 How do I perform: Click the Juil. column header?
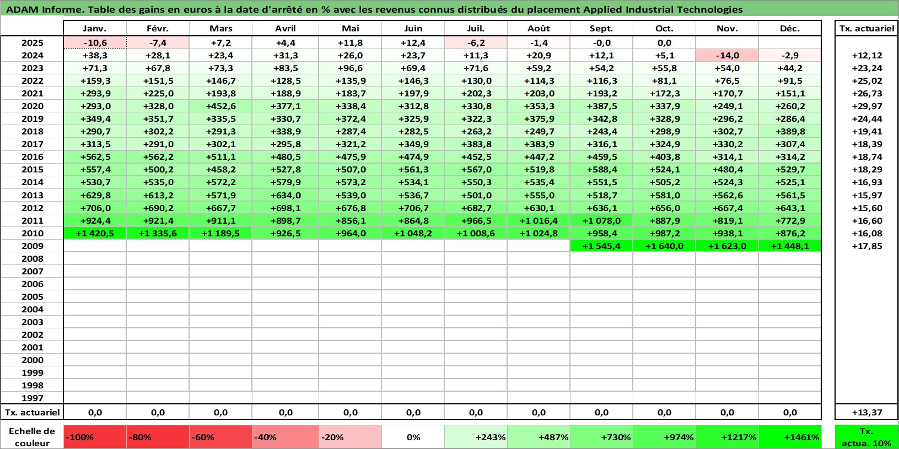click(476, 29)
